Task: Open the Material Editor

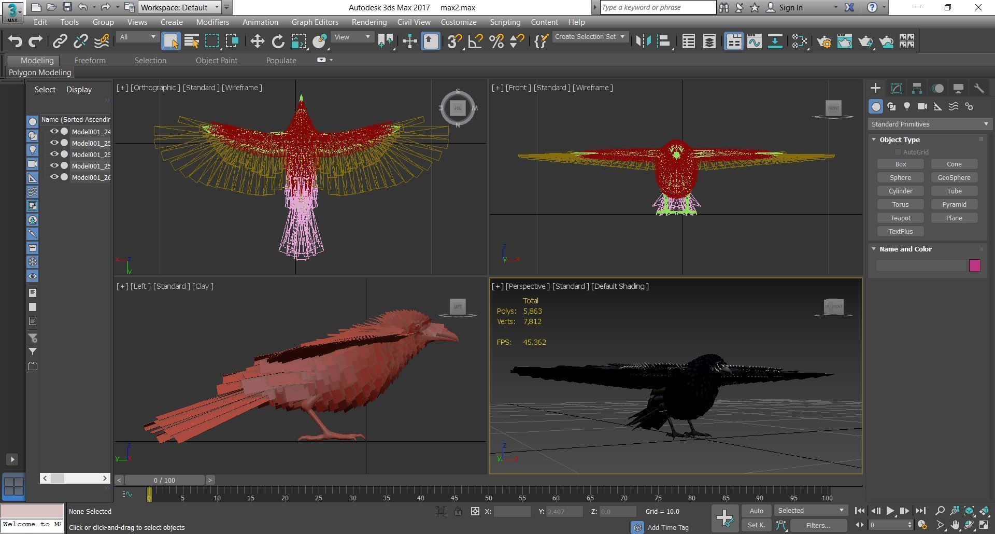Action: 800,41
